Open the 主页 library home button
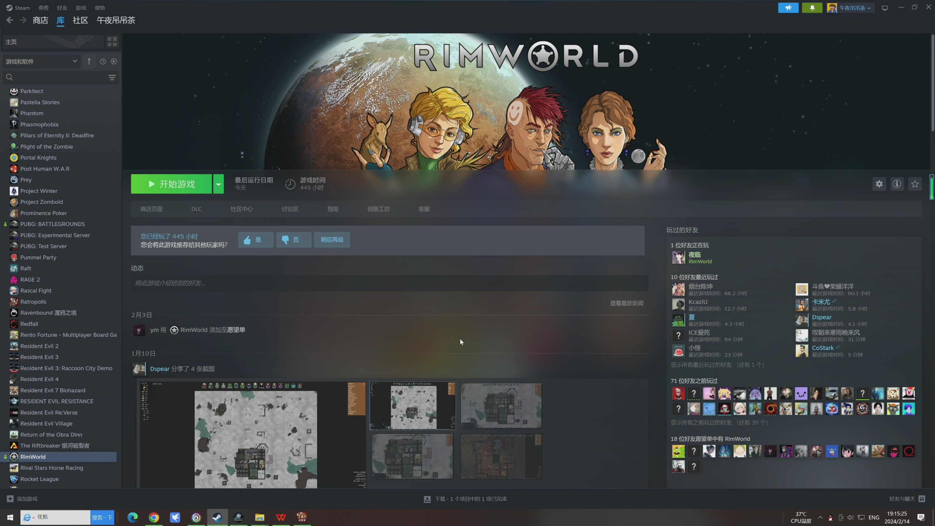Screen dimensions: 935x526 53,42
